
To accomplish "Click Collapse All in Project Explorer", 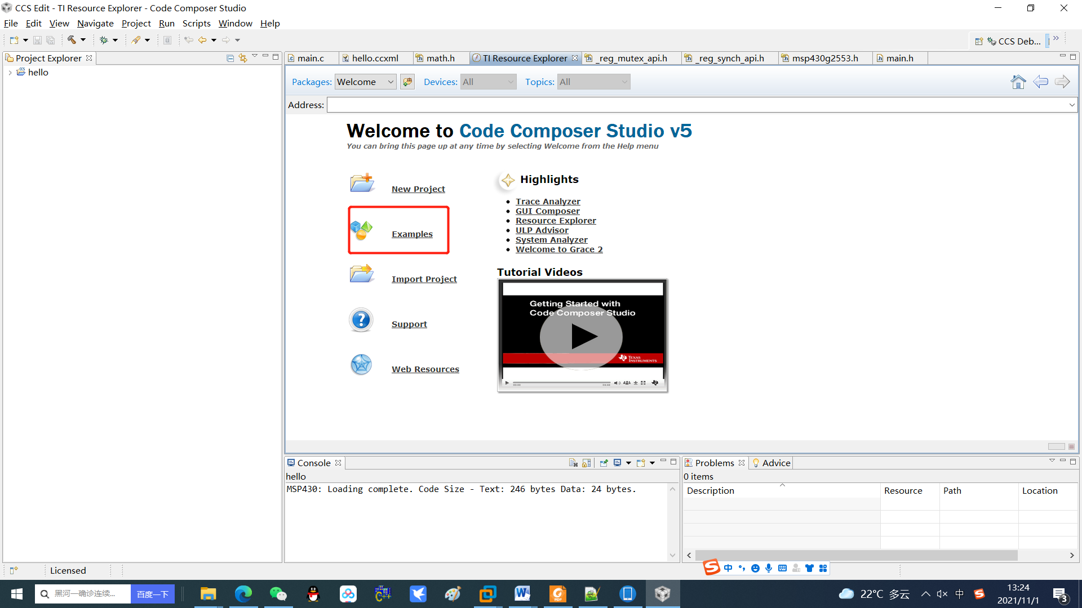I will tap(230, 58).
